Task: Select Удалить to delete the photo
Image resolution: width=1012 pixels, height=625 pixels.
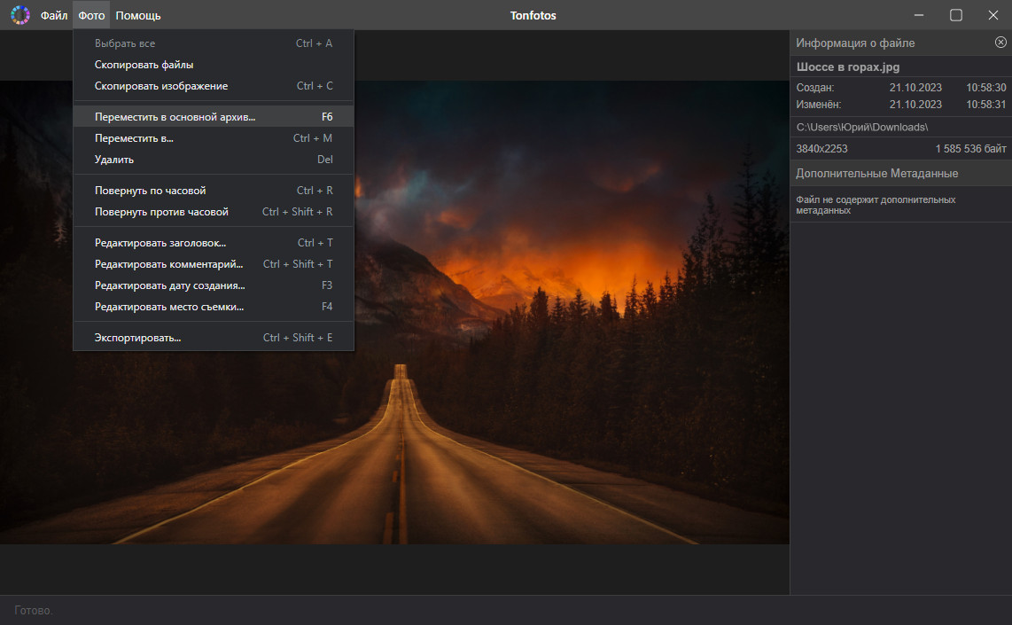Action: point(114,160)
